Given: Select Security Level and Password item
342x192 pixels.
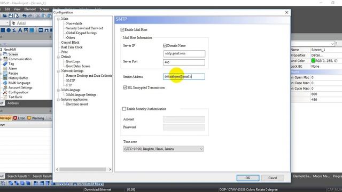Looking at the screenshot, I should click(84, 28).
